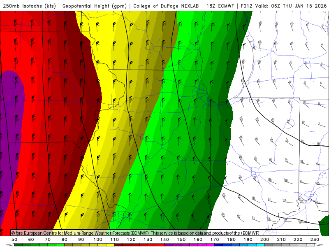Click the '230' scale label

coord(315,240)
